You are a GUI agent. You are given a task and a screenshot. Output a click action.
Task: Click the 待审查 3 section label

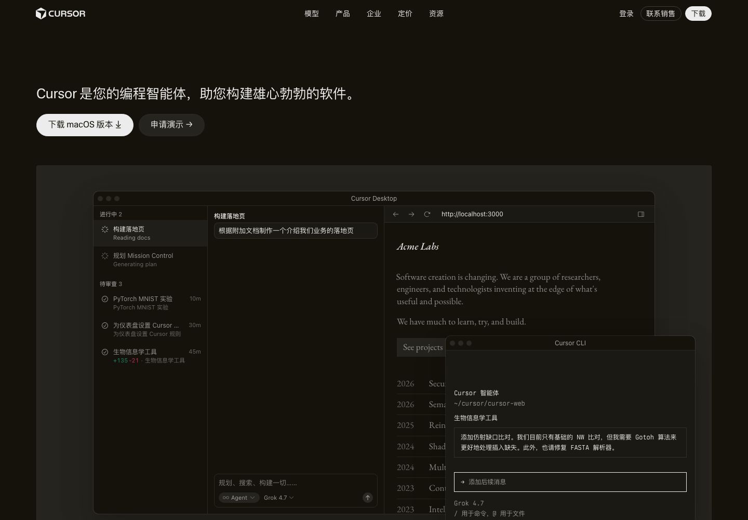tap(111, 284)
